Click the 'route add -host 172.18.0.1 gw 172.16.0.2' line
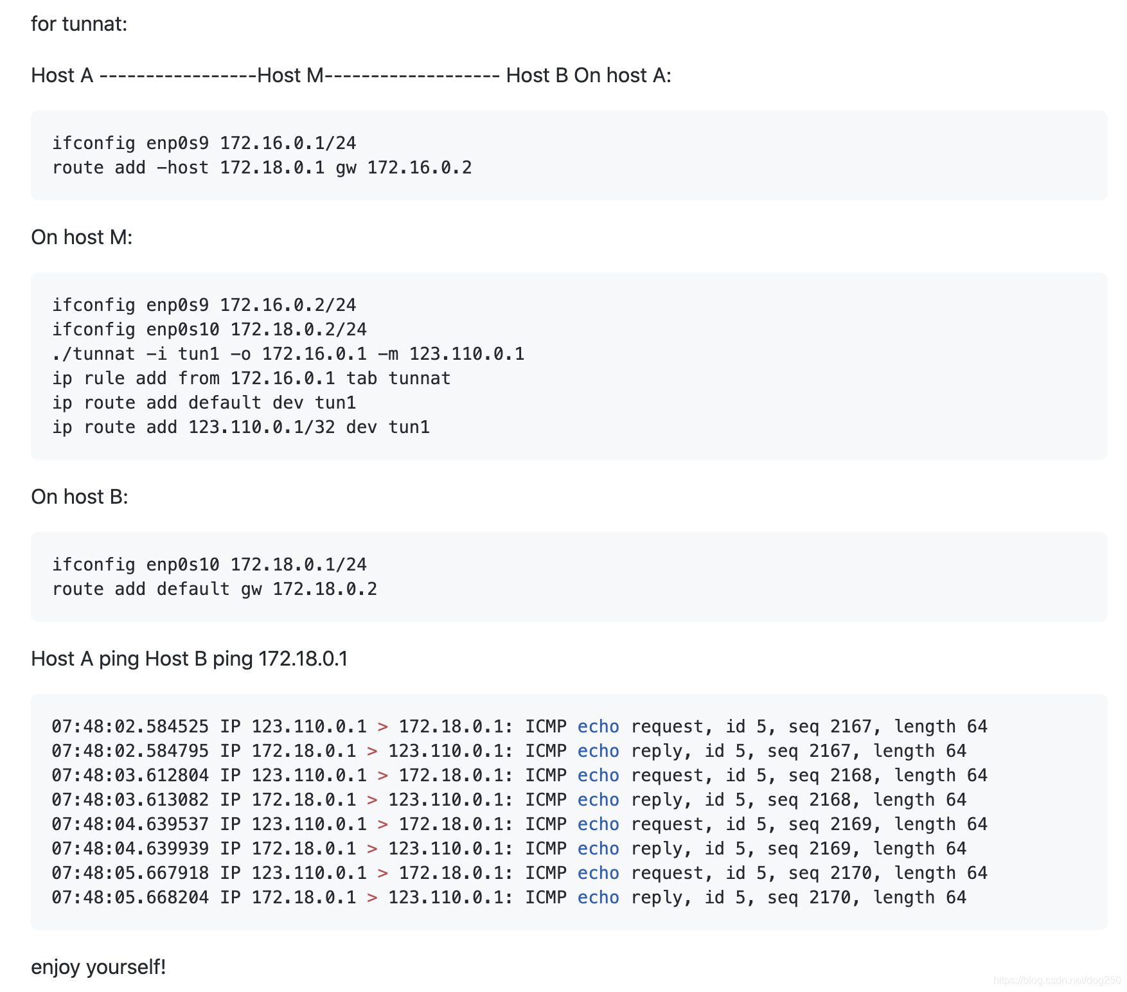Image resolution: width=1127 pixels, height=992 pixels. click(x=262, y=167)
